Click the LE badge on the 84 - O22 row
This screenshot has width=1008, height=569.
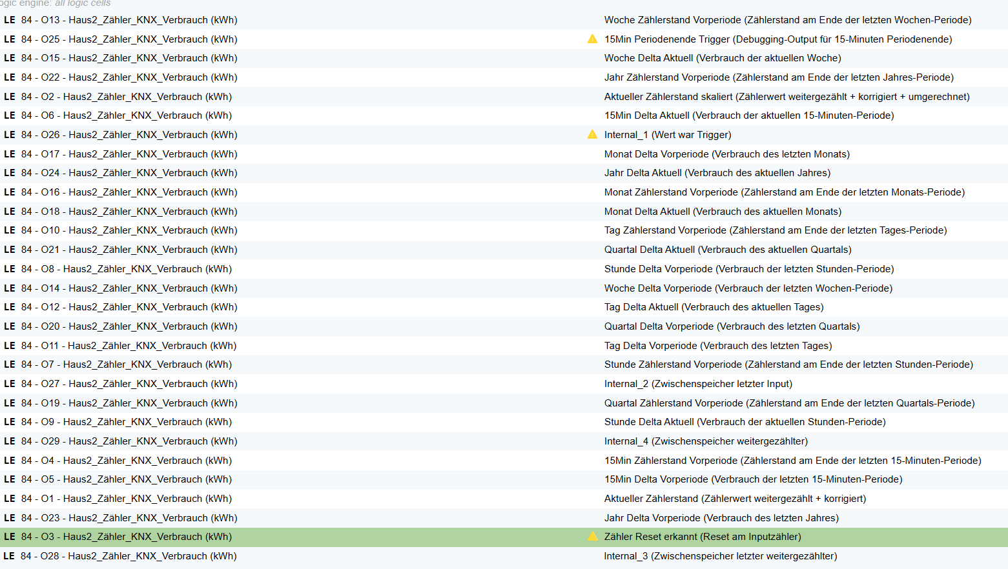(x=10, y=77)
